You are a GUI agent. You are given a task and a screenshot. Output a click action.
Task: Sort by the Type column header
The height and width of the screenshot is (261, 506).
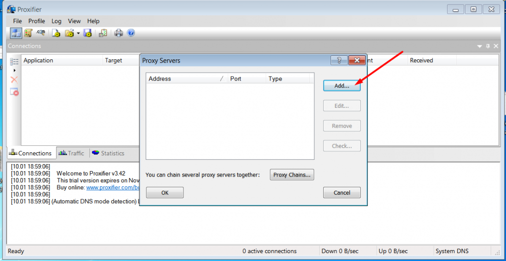[288, 79]
